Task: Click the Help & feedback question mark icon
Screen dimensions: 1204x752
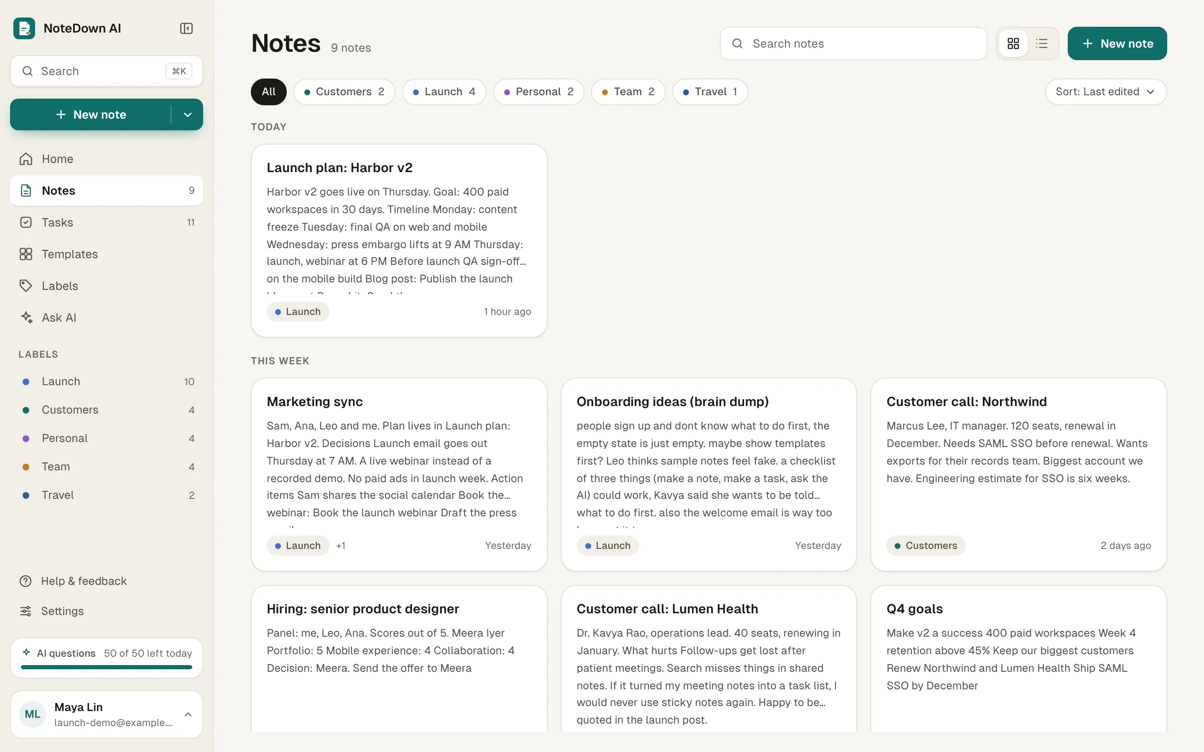Action: pos(26,581)
